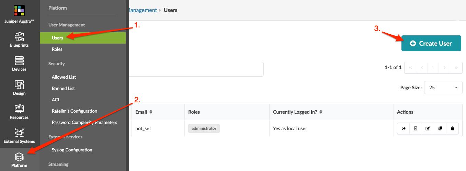Click the Juniper Apstra logo
Image resolution: width=466 pixels, height=171 pixels.
pyautogui.click(x=19, y=13)
